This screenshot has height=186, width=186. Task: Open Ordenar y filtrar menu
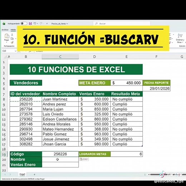[x=180, y=38]
